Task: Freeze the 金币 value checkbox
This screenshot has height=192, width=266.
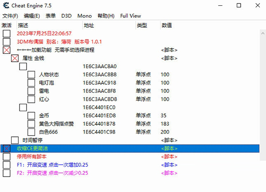Action: pyautogui.click(x=31, y=116)
